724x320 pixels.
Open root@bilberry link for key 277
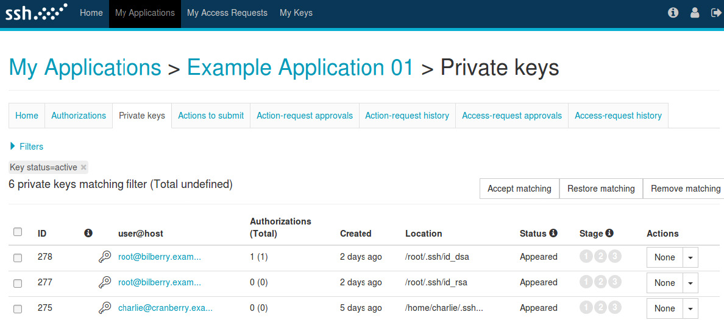[160, 282]
